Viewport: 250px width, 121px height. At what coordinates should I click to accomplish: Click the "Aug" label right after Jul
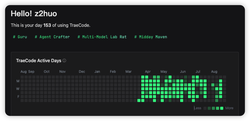click(214, 72)
